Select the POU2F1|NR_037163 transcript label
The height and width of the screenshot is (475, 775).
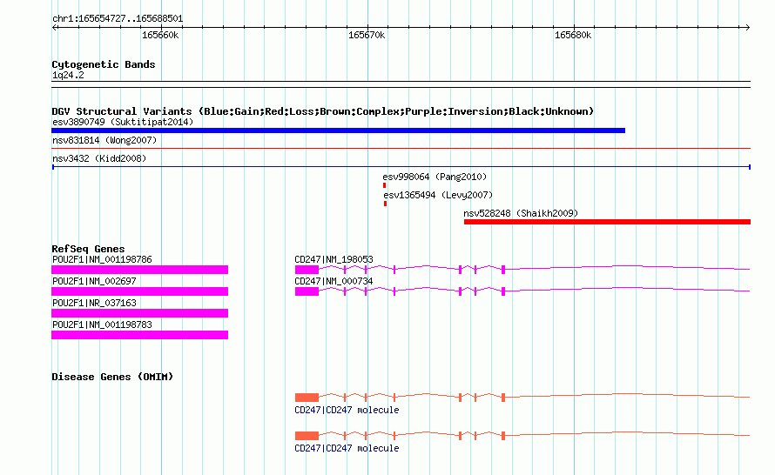[x=94, y=303]
